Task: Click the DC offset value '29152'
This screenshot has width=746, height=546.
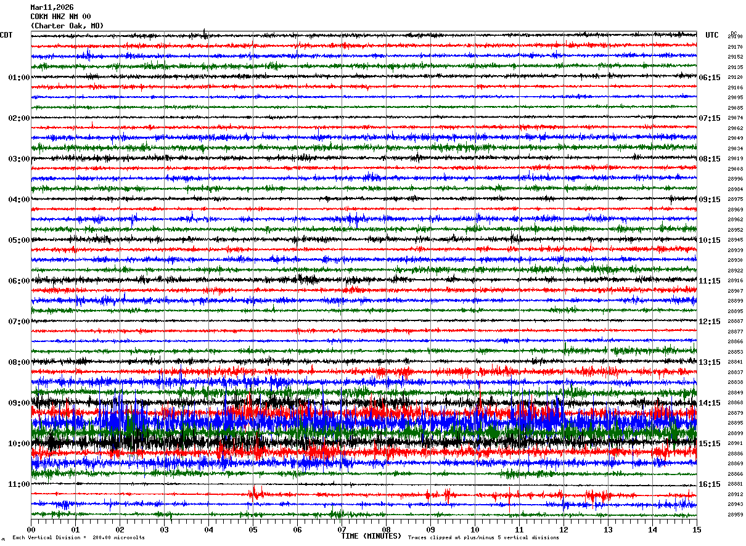Action: click(x=736, y=57)
